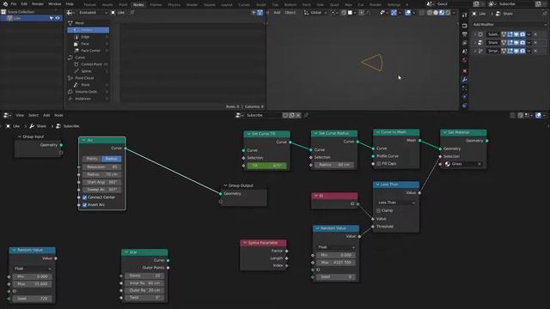Open the Particles properties tab icon
The height and width of the screenshot is (309, 550).
tap(464, 88)
